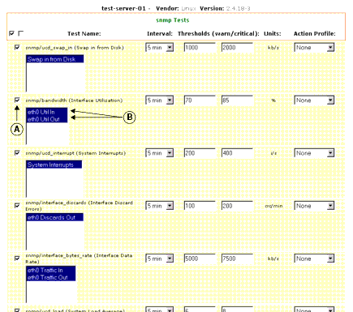Open Action Profile dropdown for interface_bytes_rate

point(314,259)
